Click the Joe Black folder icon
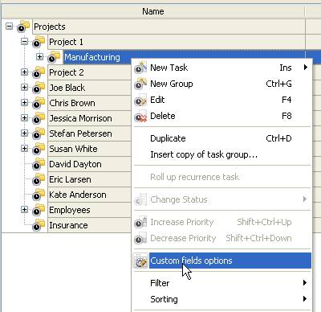The height and width of the screenshot is (312, 321). pyautogui.click(x=39, y=88)
